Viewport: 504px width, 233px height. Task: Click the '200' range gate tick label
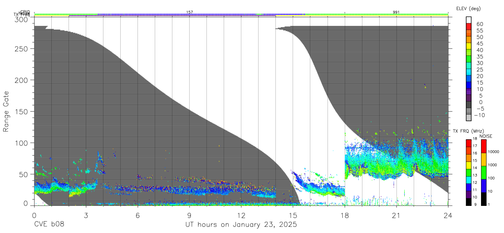pos(22,80)
